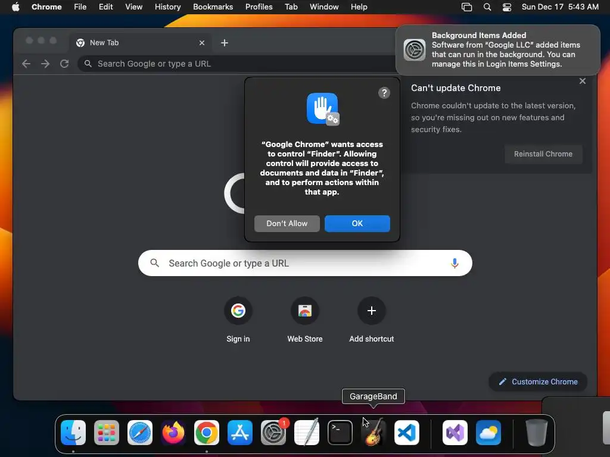
Task: Click the Reinstall Chrome button
Action: point(543,154)
